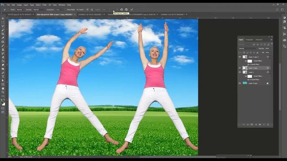Click the Expansion value field
This screenshot has height=161, width=287.
point(60,10)
